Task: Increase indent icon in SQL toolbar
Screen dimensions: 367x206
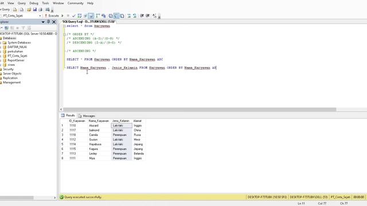Action: pos(147,15)
